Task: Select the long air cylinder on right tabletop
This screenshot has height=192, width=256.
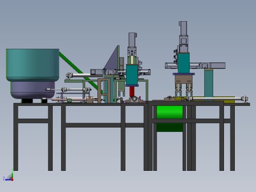Action: [217, 98]
